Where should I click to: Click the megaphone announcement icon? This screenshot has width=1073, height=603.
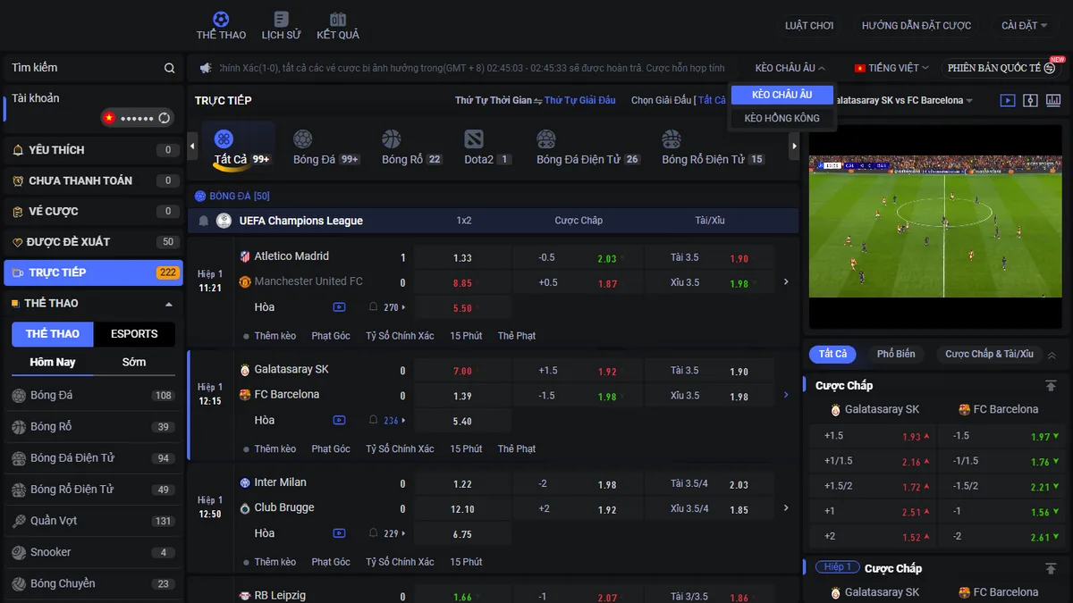pyautogui.click(x=206, y=68)
